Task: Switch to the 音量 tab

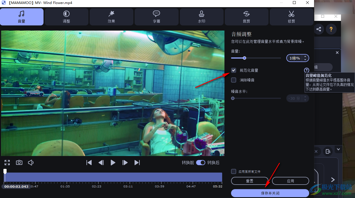Action: pyautogui.click(x=22, y=17)
